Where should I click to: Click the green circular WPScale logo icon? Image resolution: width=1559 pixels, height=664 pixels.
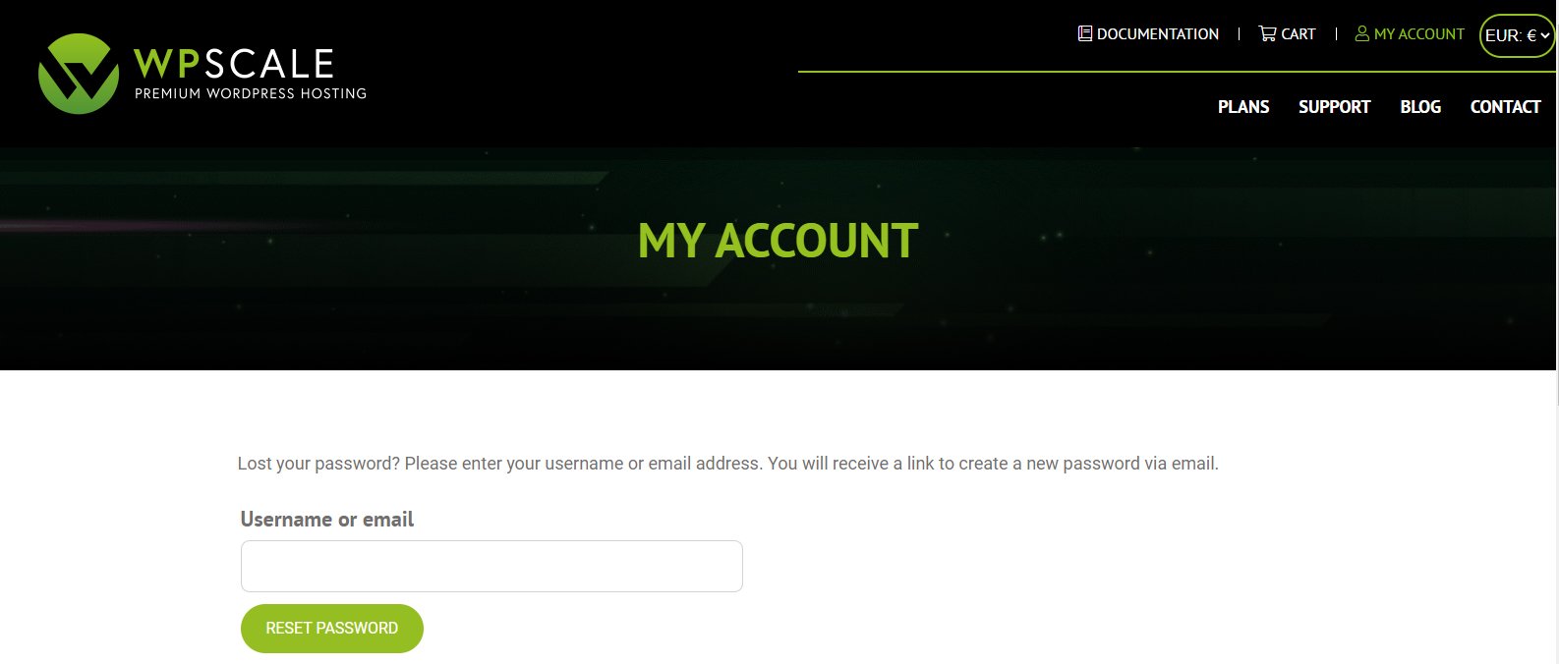pos(79,74)
